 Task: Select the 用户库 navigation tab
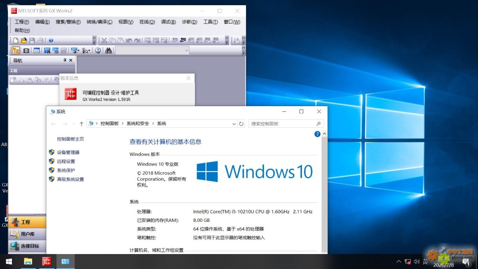pos(27,234)
